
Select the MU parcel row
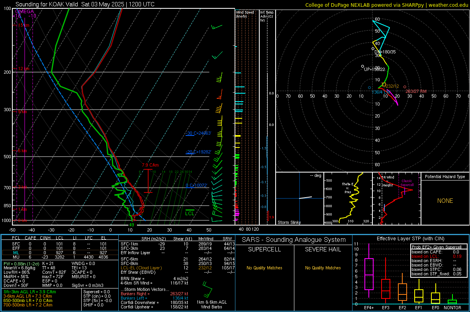point(59,257)
